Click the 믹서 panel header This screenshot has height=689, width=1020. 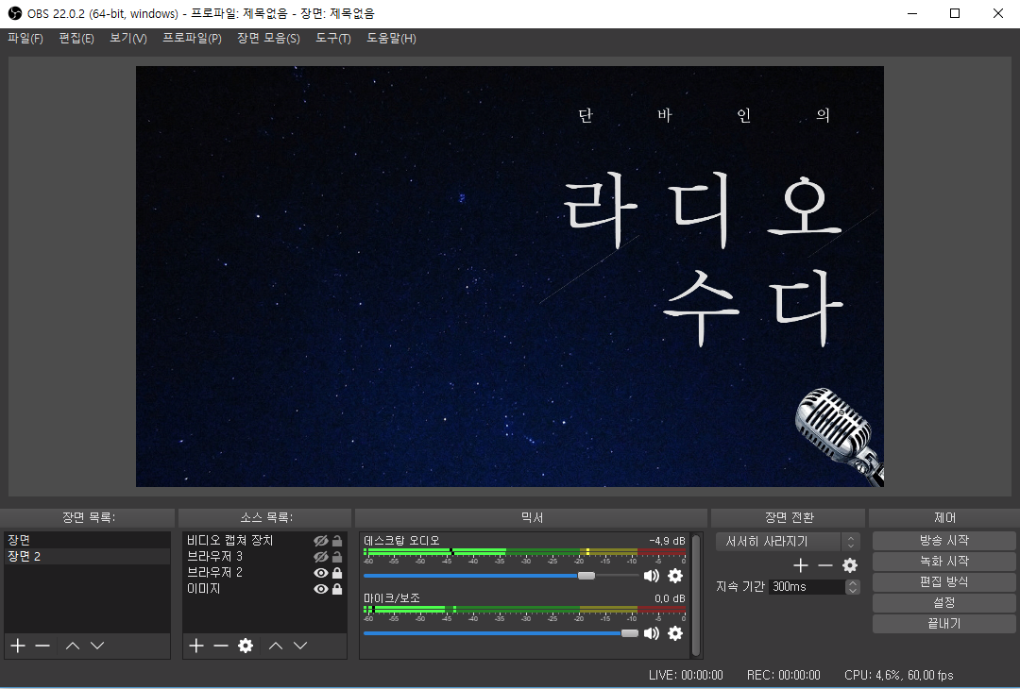coord(532,517)
